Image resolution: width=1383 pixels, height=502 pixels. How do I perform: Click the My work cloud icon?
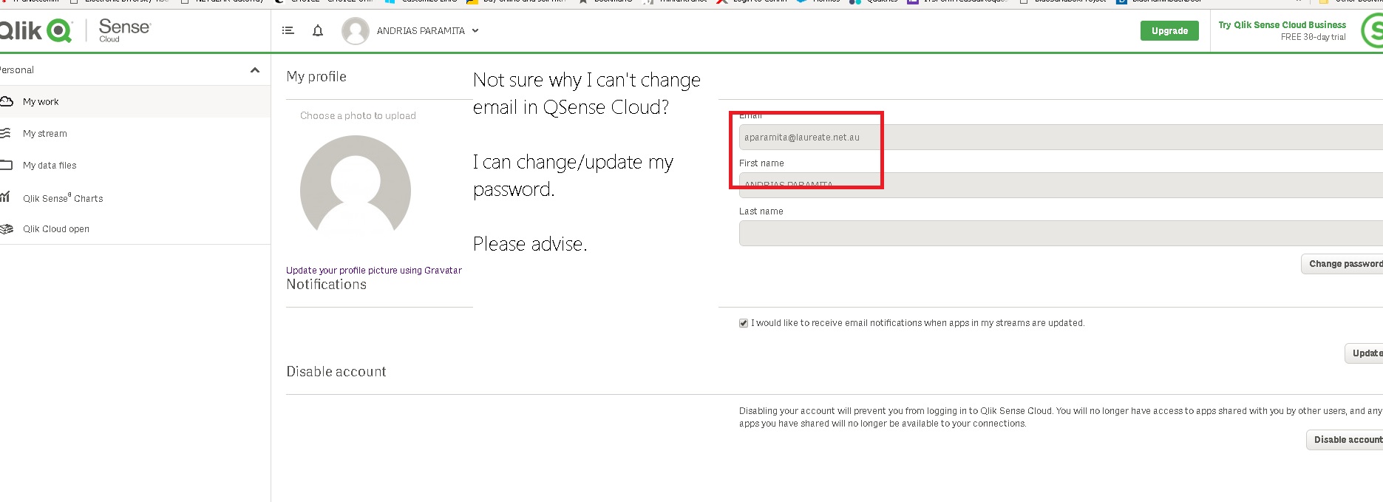(7, 101)
